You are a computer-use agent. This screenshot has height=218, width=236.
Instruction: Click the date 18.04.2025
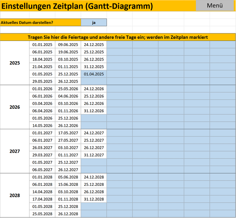[x=42, y=59]
